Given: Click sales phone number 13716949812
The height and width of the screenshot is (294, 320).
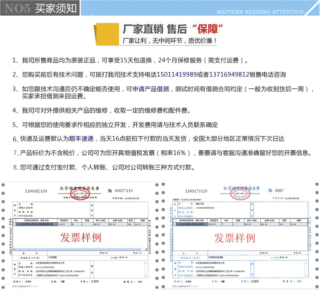Looking at the screenshot, I should pos(229,75).
